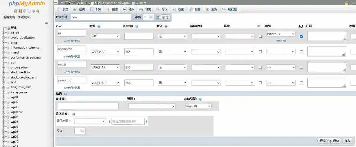This screenshot has width=356, height=147.
Task: Expand the blog database tree node
Action: click(4, 43)
